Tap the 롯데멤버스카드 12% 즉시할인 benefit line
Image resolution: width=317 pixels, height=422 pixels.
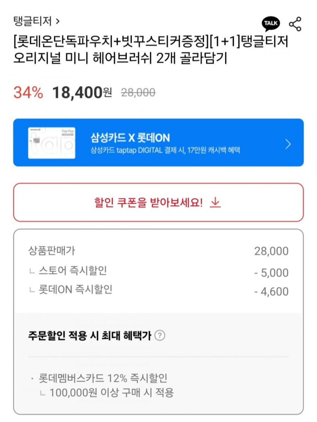click(x=103, y=378)
